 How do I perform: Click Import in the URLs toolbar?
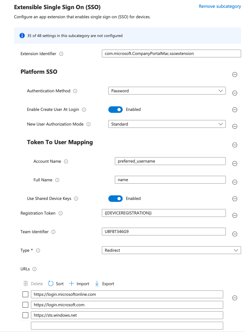coord(79,284)
